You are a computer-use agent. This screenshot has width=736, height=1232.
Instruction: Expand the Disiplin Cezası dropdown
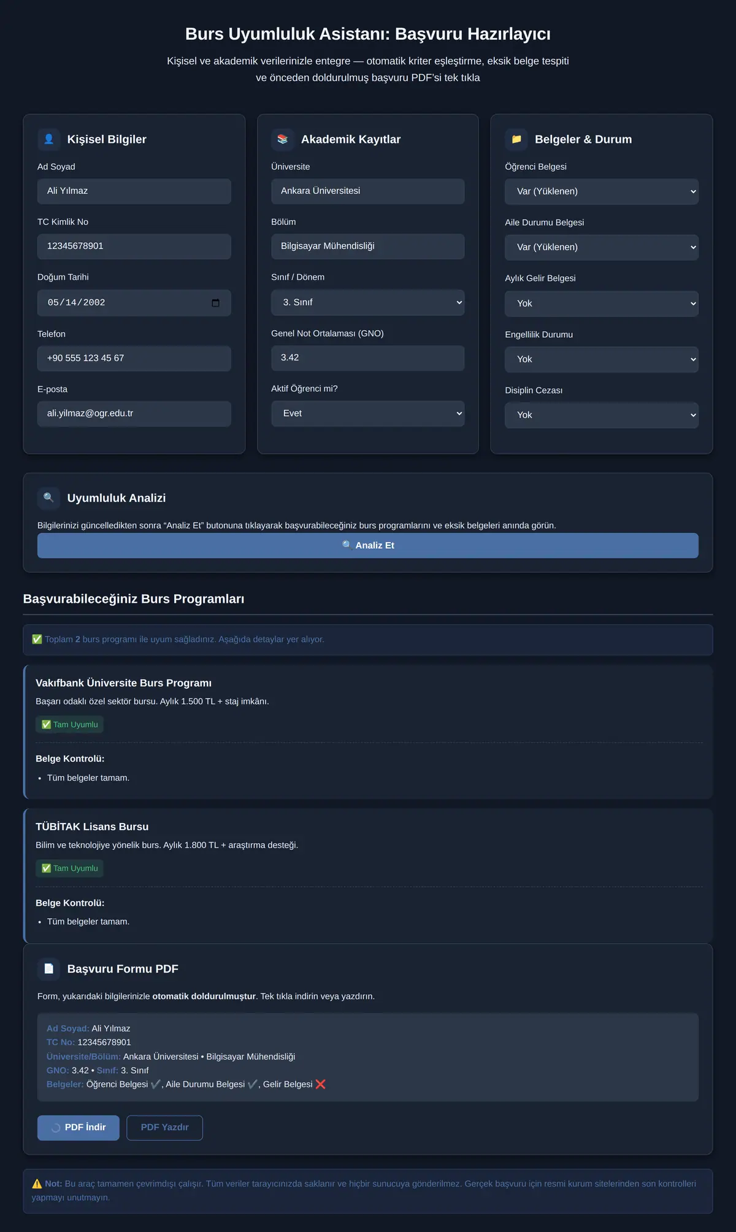[x=602, y=415]
